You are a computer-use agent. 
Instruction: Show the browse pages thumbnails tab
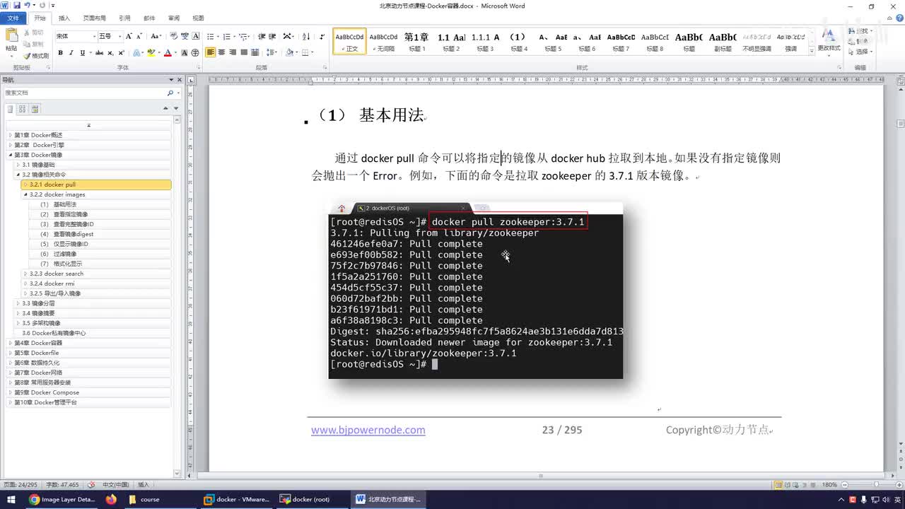22,109
